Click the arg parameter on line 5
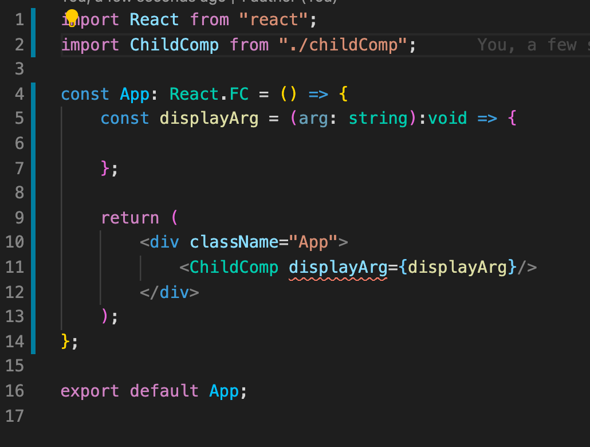The image size is (590, 447). pyautogui.click(x=313, y=118)
